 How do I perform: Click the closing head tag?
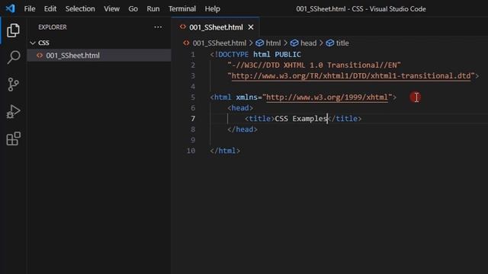[x=242, y=129]
